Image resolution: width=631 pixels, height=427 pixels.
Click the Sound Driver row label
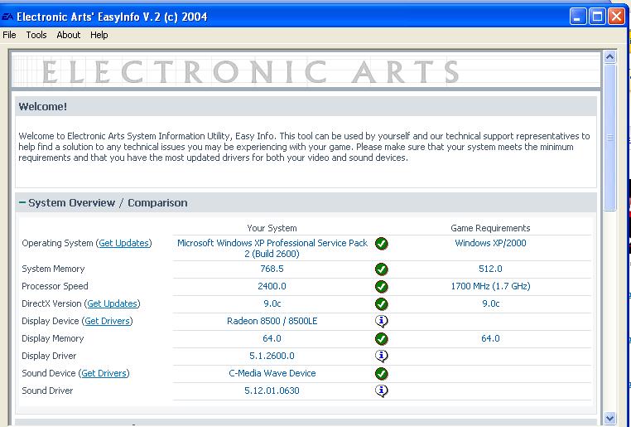[47, 391]
